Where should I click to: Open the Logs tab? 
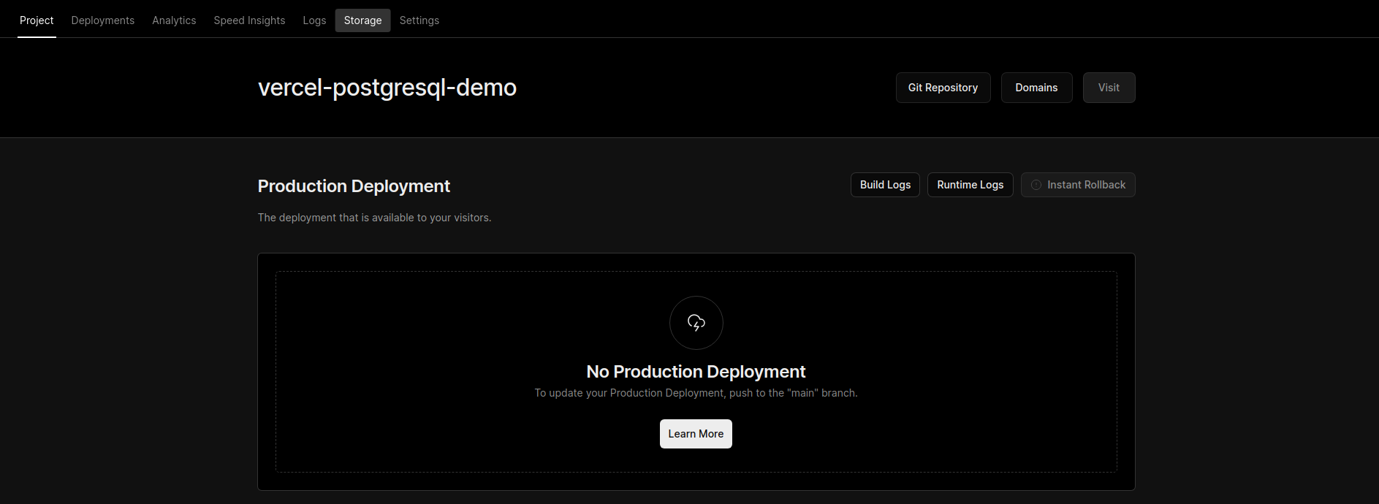(x=314, y=20)
